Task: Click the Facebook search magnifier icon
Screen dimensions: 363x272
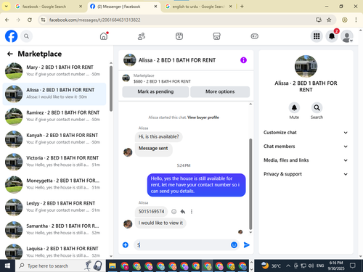Action: [x=26, y=36]
